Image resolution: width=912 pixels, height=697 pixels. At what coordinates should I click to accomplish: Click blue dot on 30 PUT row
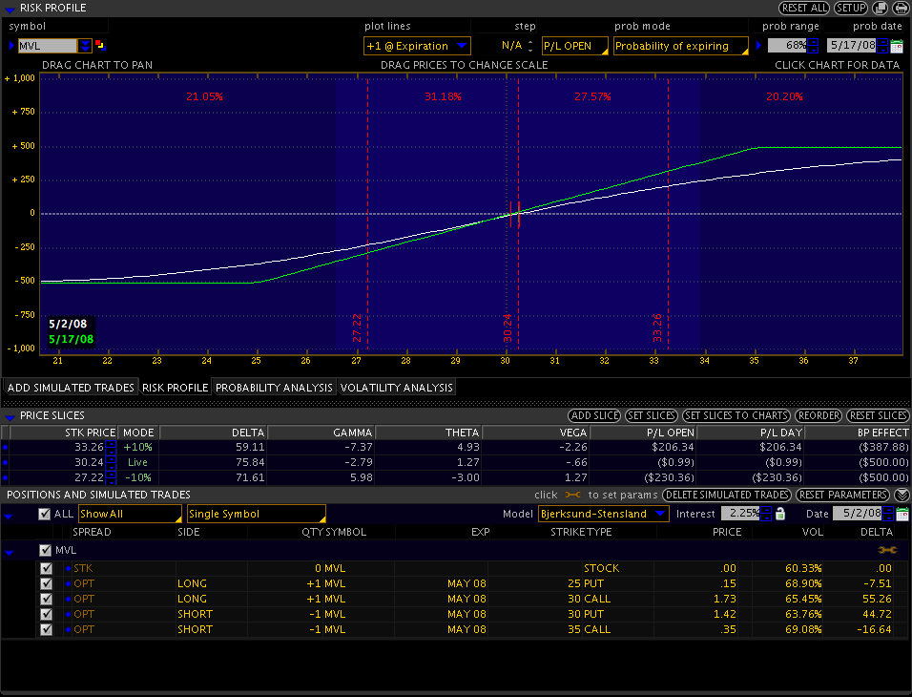(x=69, y=614)
